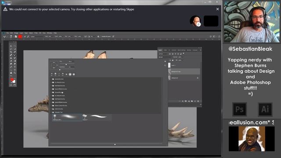281x158 pixels.
Task: Create a new layer in Layers panel
Action: [x=195, y=101]
